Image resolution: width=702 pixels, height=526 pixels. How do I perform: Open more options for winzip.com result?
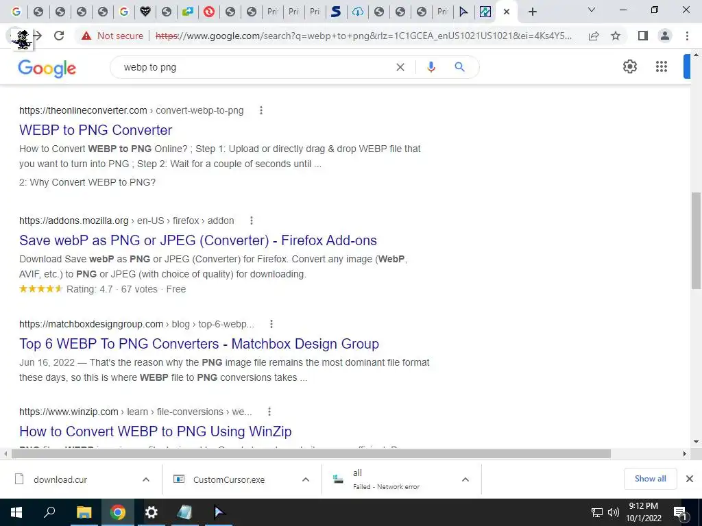coord(269,412)
